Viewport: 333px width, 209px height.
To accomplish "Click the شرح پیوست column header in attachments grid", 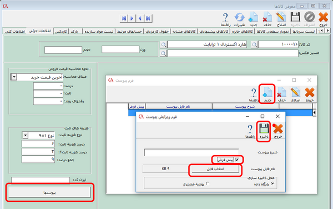I will pos(245,107).
